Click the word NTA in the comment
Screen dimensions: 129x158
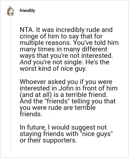pos(27,30)
